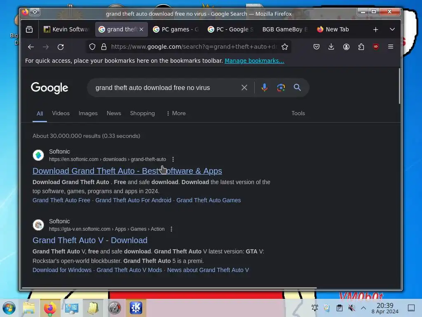
Task: Go to Google homepage via logo
Action: (x=49, y=88)
